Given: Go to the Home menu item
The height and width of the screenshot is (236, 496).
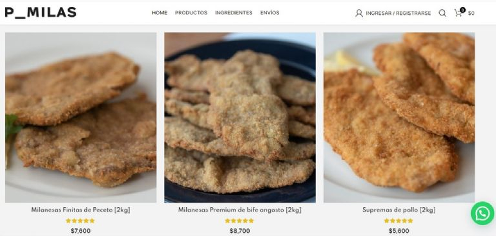Looking at the screenshot, I should pos(160,13).
